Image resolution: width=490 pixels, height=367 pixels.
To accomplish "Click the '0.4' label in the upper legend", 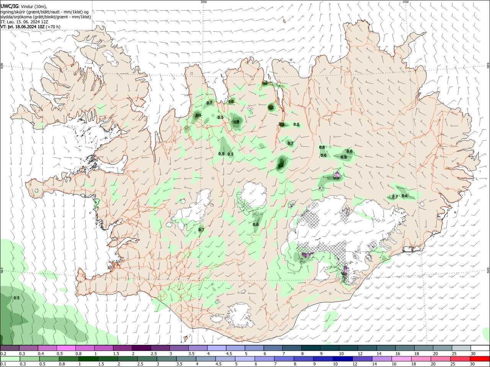I will [x=41, y=354].
